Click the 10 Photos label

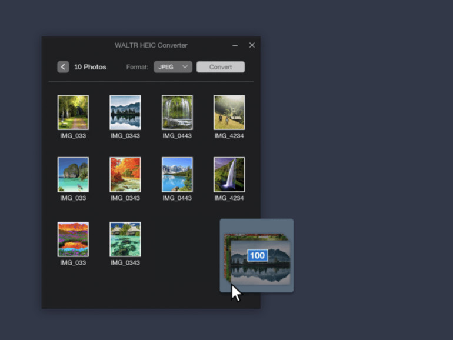click(x=90, y=67)
